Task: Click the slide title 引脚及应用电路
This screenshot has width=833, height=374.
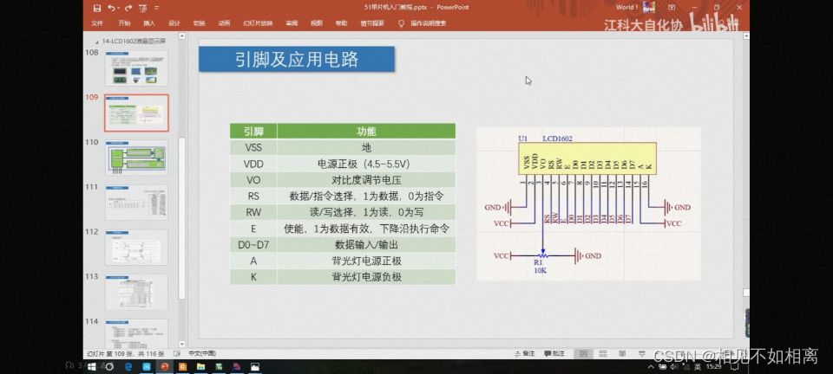Action: tap(297, 60)
